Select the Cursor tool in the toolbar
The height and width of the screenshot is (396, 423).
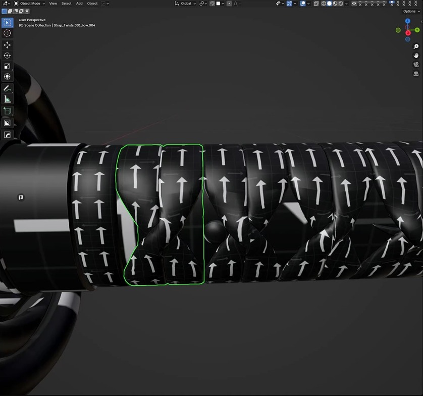click(7, 33)
